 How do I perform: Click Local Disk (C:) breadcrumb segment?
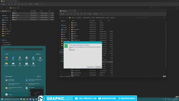coord(79,18)
